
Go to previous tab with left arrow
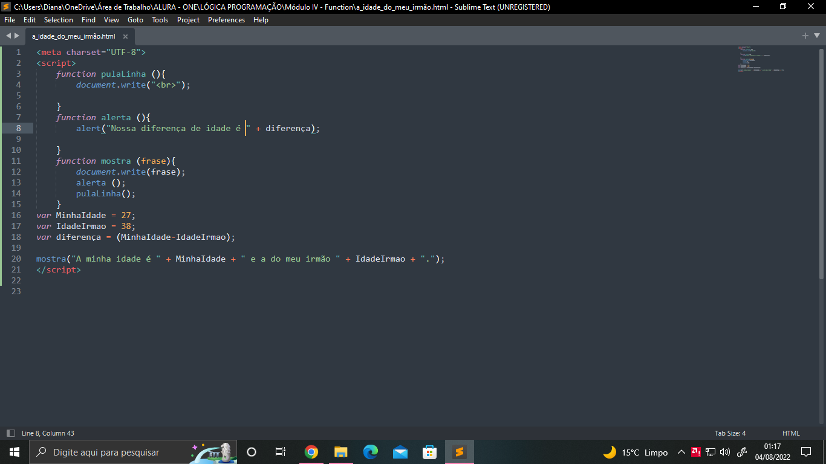(x=8, y=36)
